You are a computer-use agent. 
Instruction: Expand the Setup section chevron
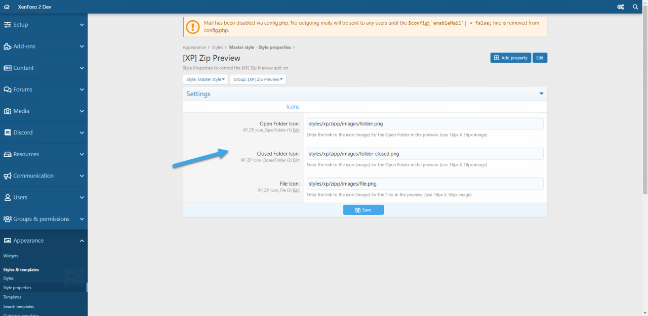click(x=82, y=25)
